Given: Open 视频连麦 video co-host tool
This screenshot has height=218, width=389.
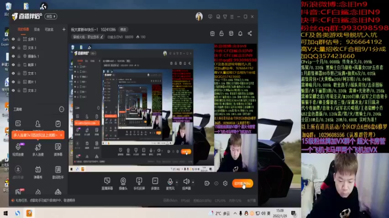Looking at the screenshot, I should click(x=18, y=149).
